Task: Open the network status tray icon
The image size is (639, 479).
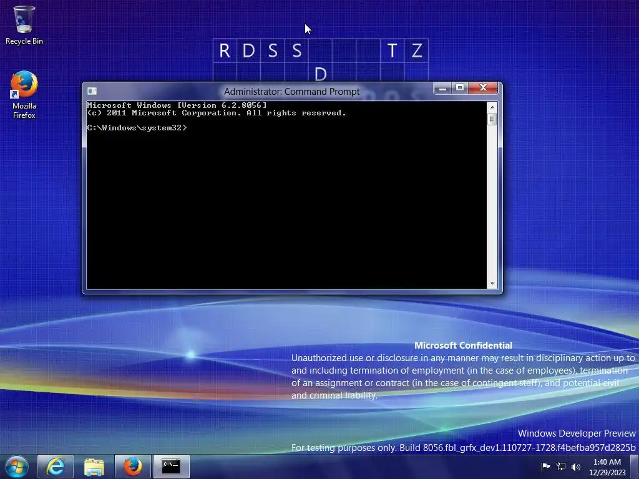Action: pyautogui.click(x=561, y=467)
